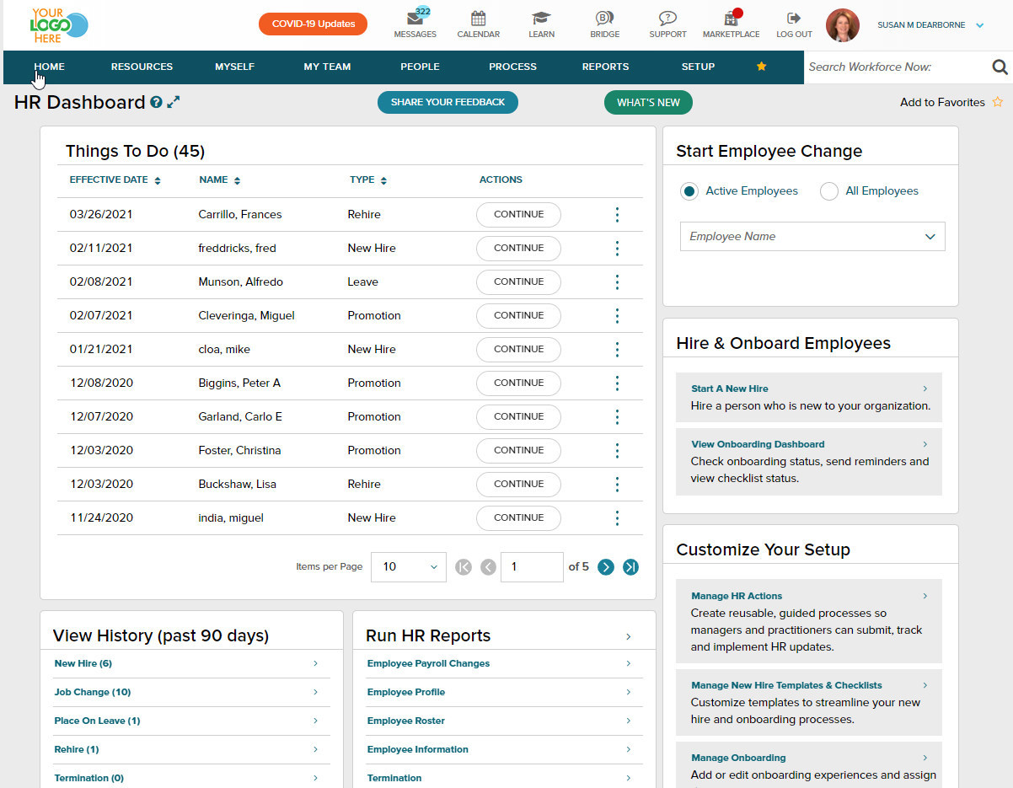Switch to the Reports navigation tab
The height and width of the screenshot is (788, 1013).
[605, 67]
